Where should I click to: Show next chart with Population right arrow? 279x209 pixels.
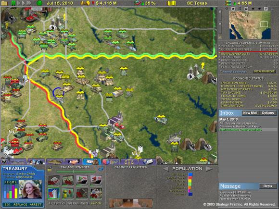pos(209,169)
